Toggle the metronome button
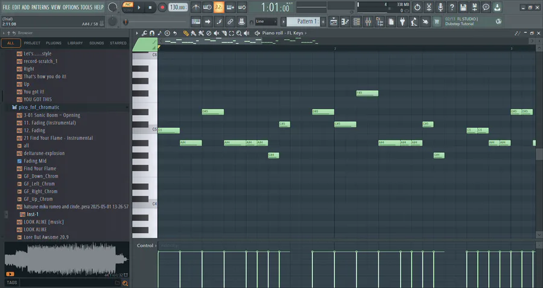The width and height of the screenshot is (543, 288). click(x=195, y=7)
